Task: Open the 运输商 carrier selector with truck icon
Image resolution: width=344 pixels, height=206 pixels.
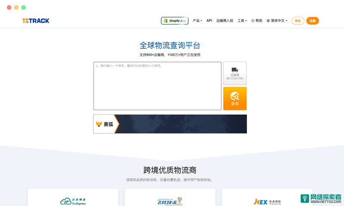Action: (235, 73)
